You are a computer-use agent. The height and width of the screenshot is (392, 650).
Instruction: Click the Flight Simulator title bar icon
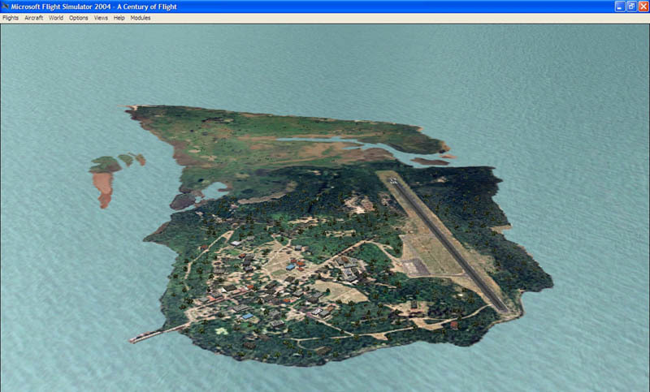pos(5,6)
